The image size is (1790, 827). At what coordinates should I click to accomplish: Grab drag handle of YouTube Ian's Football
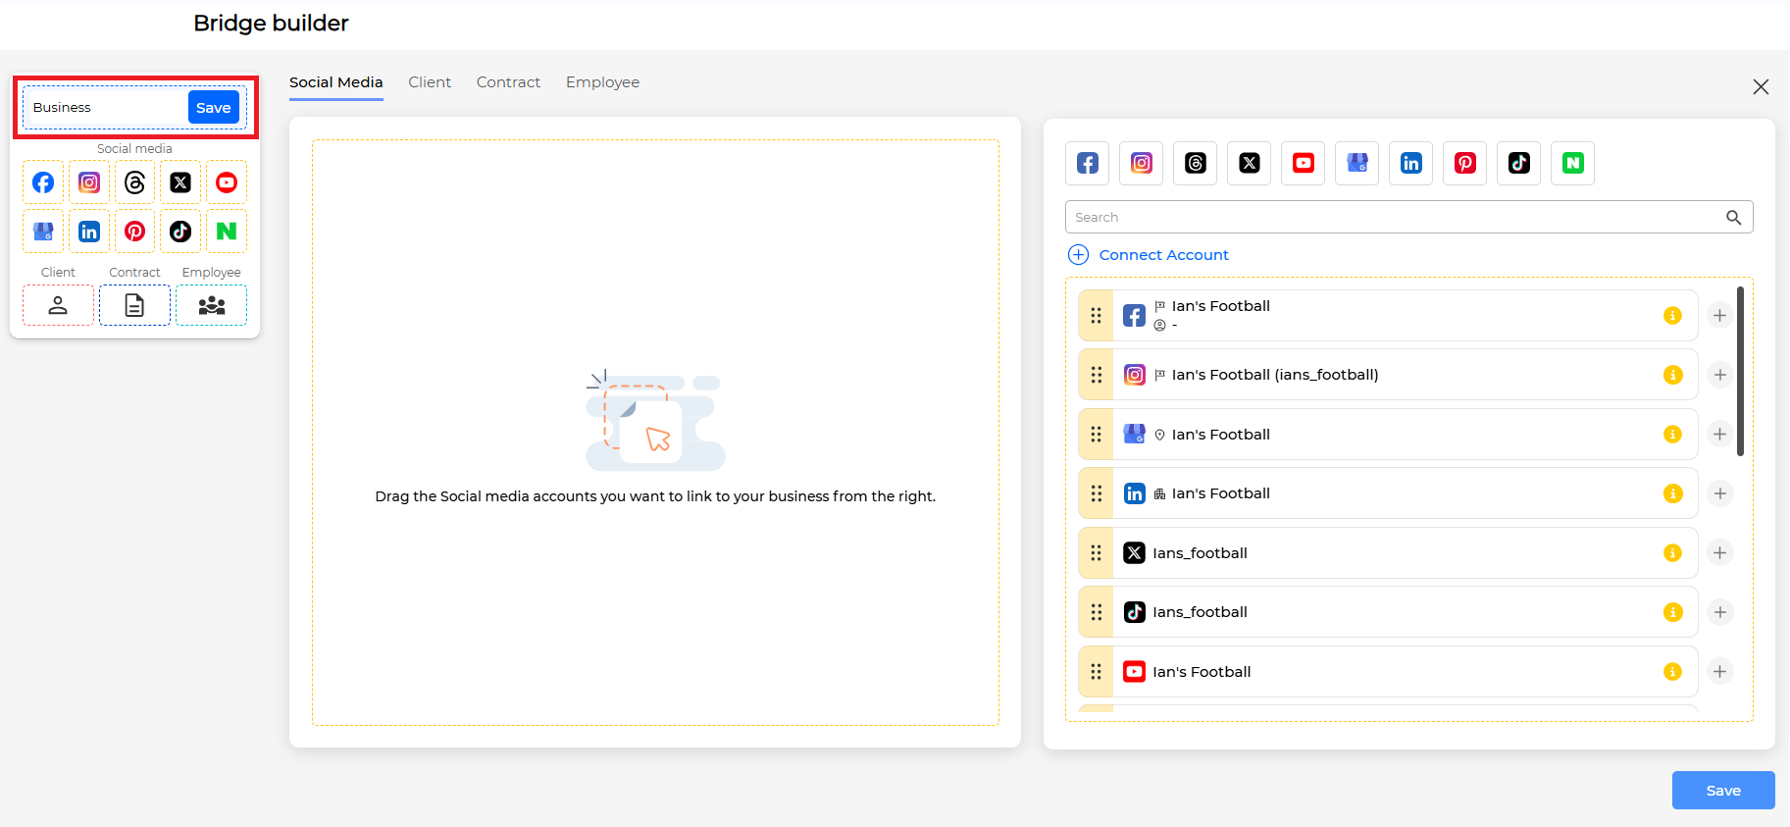click(1097, 672)
